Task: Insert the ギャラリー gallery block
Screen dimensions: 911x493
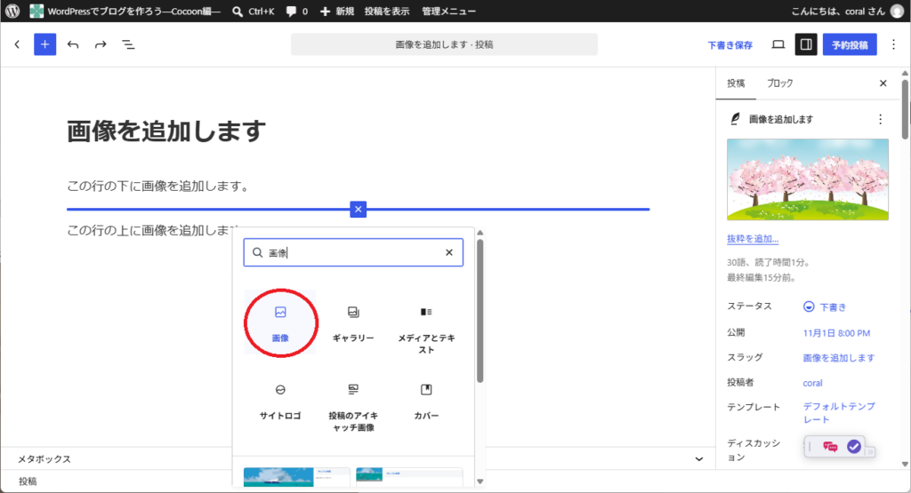Action: coord(353,323)
